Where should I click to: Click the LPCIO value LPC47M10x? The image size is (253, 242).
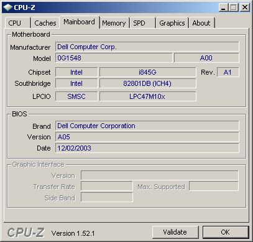tap(147, 96)
